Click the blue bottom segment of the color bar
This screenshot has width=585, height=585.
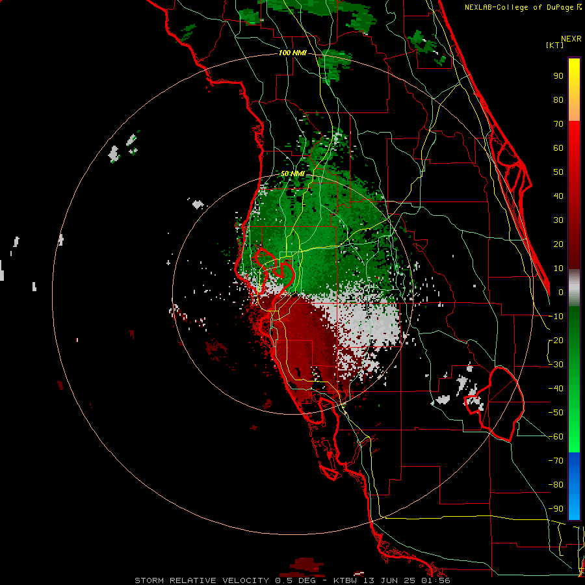click(x=574, y=486)
